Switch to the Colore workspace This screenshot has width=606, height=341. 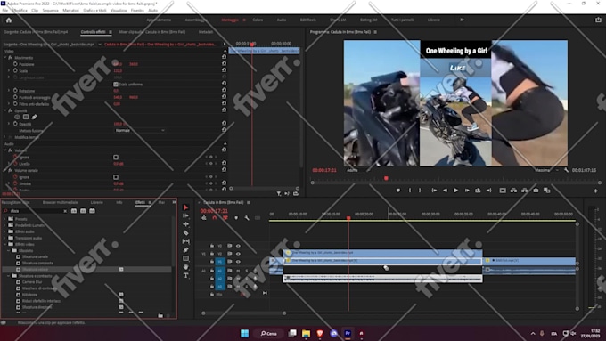point(258,20)
